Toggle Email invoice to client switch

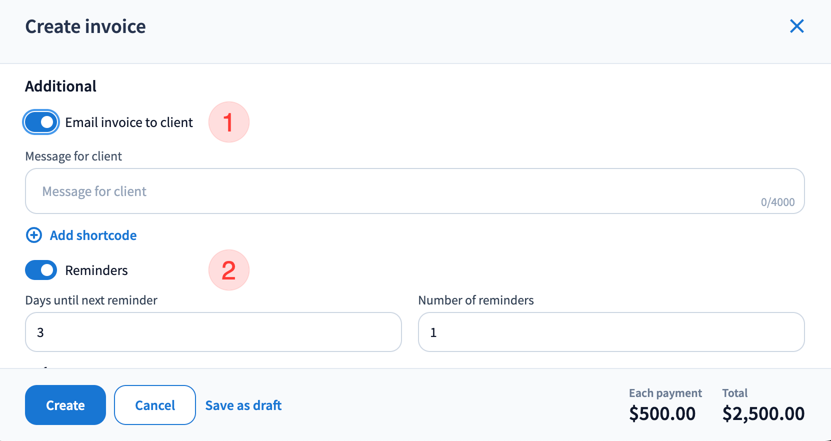pyautogui.click(x=41, y=122)
